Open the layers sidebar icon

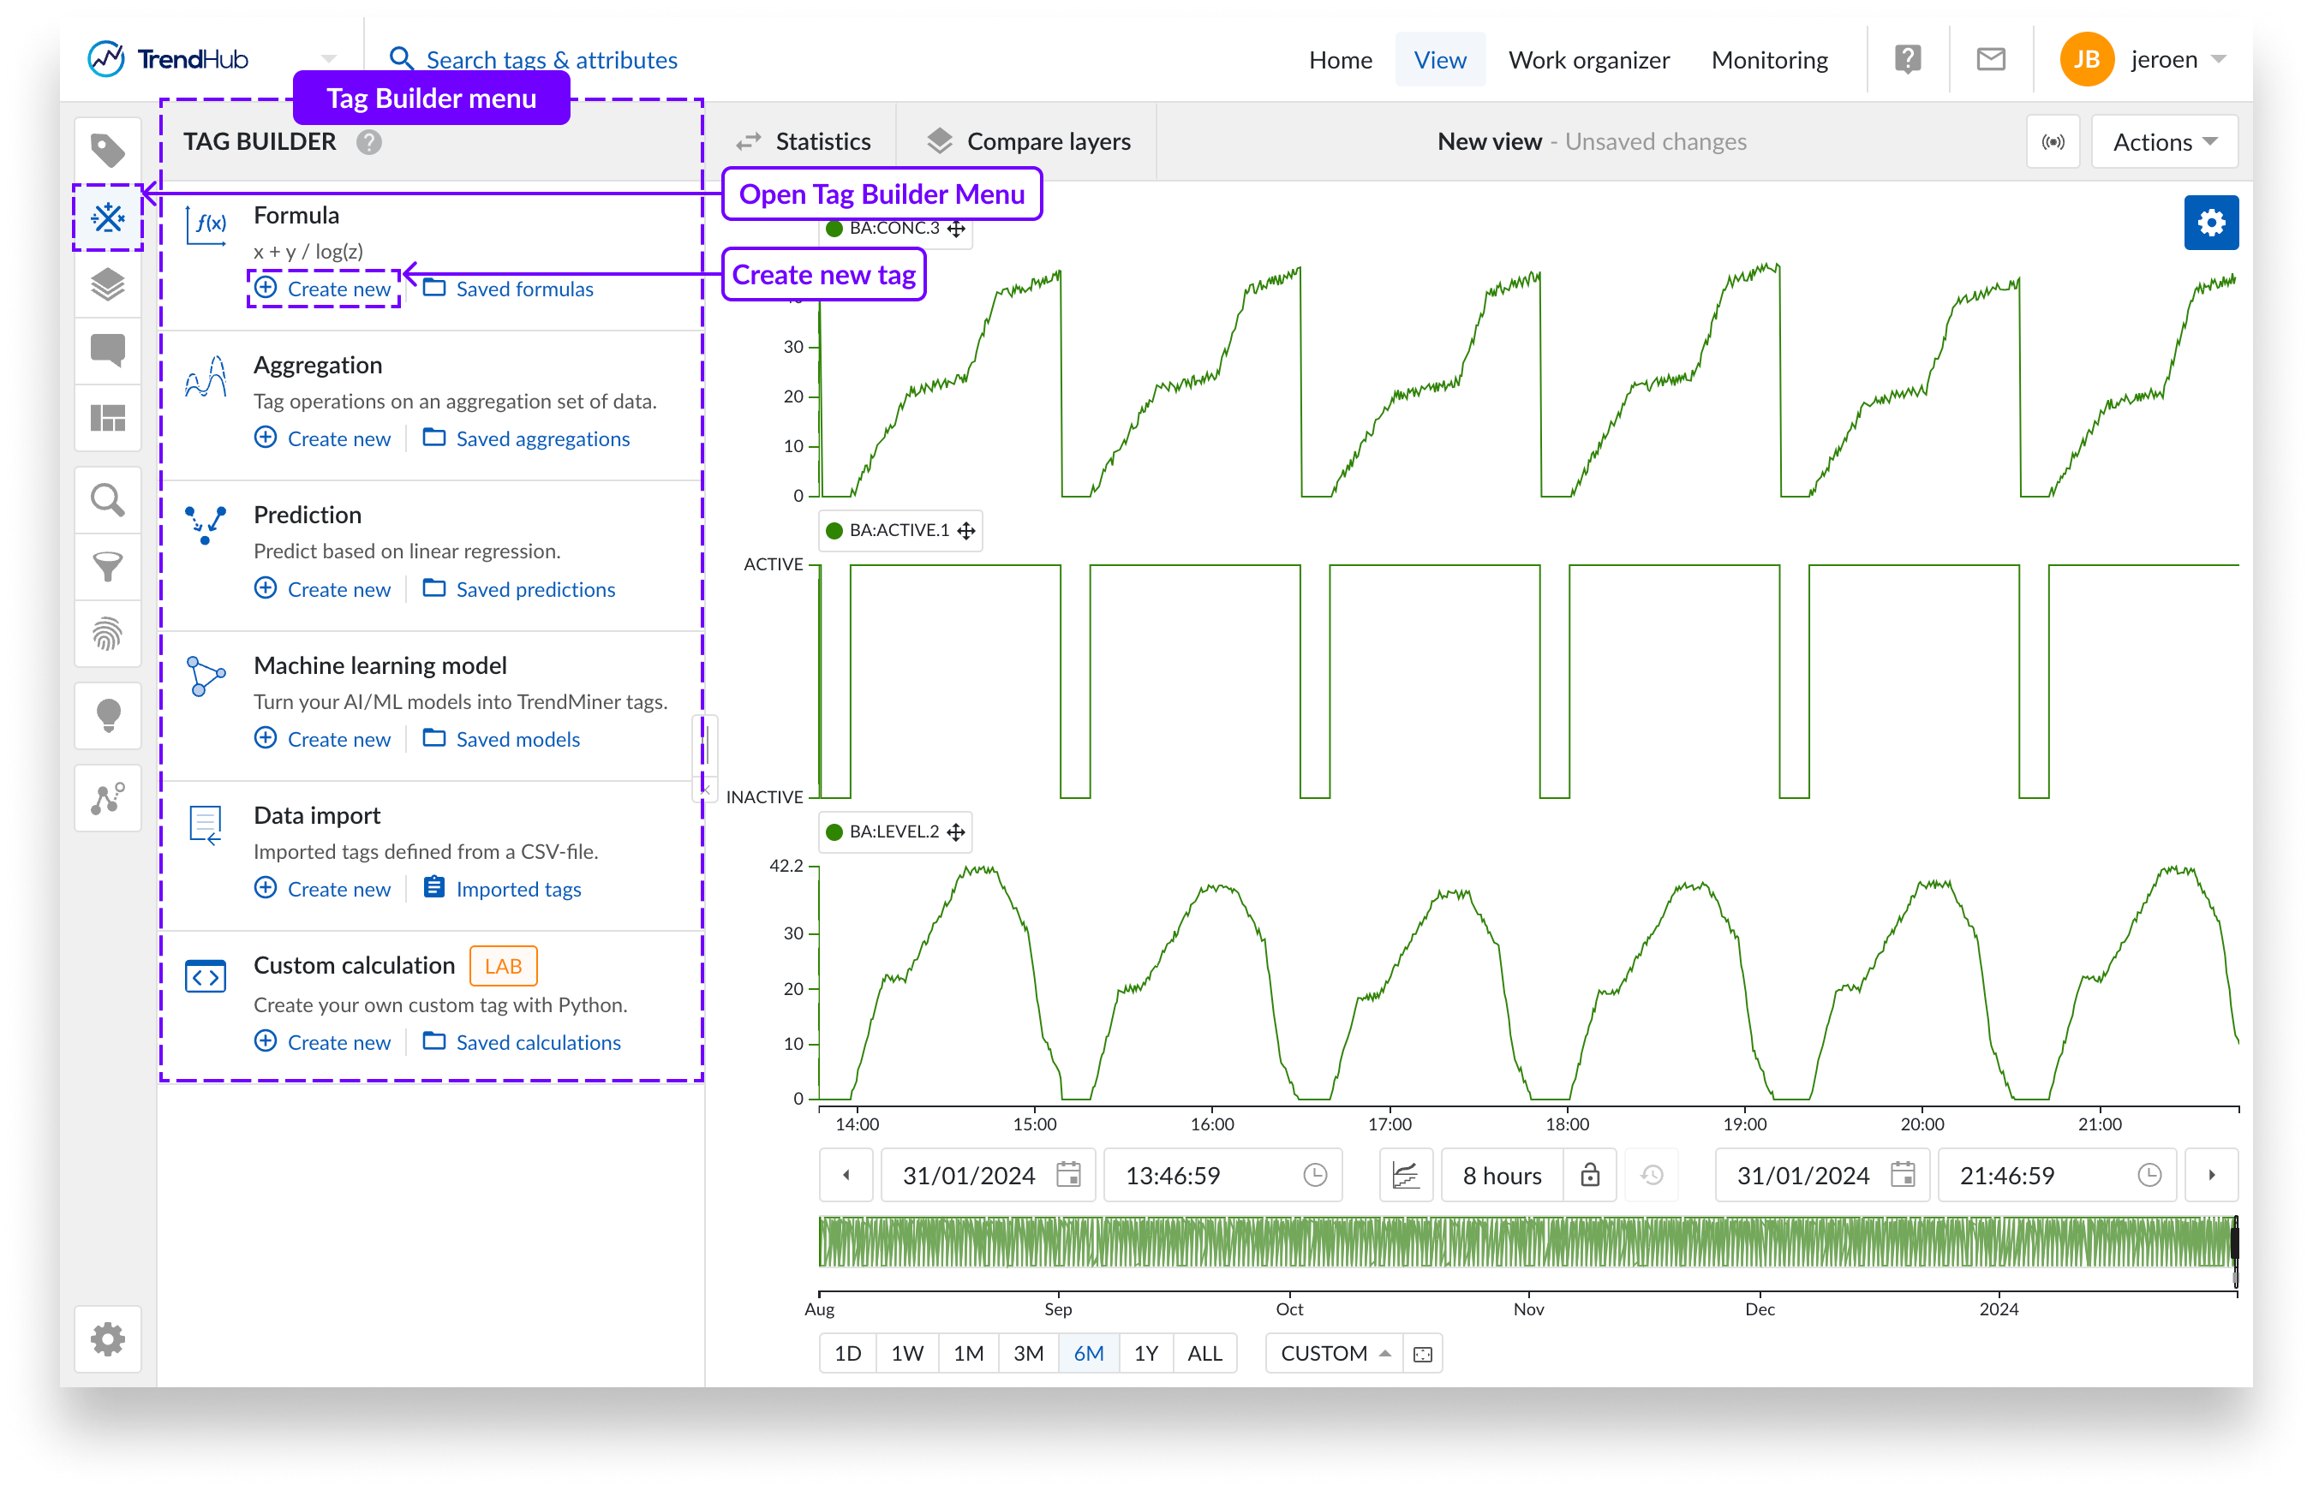point(107,284)
